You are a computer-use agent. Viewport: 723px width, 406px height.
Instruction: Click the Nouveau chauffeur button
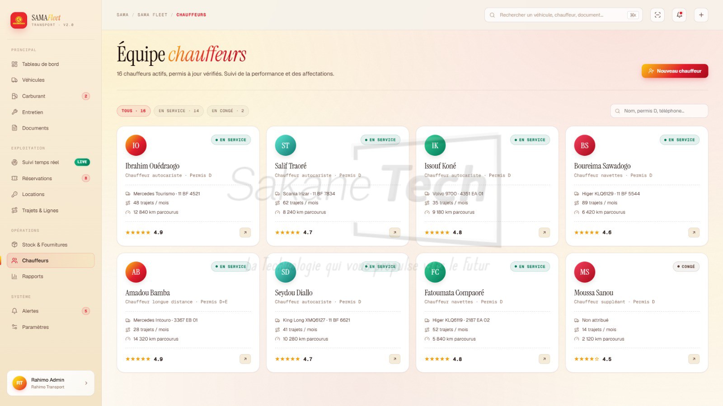pos(675,71)
